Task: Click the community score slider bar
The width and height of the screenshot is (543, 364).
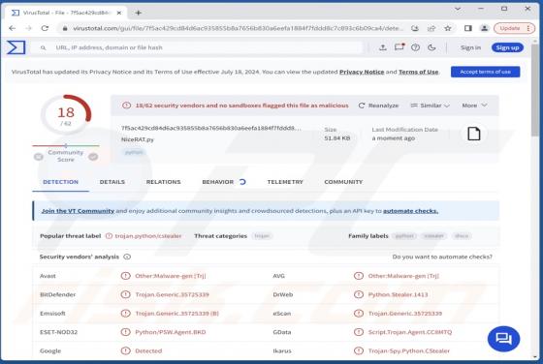Action: (x=66, y=145)
